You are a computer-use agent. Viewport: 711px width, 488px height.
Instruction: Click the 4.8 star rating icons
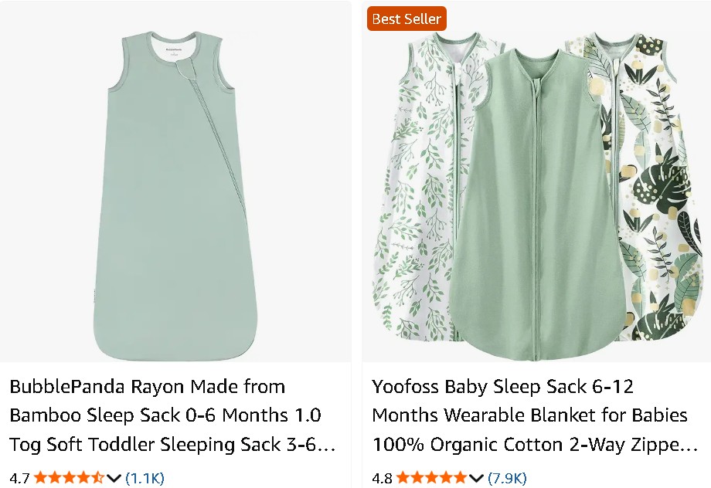click(430, 478)
